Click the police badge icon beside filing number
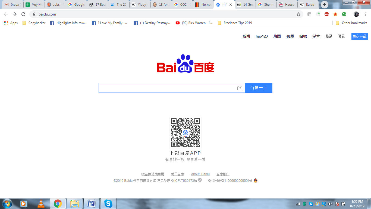 [255, 180]
